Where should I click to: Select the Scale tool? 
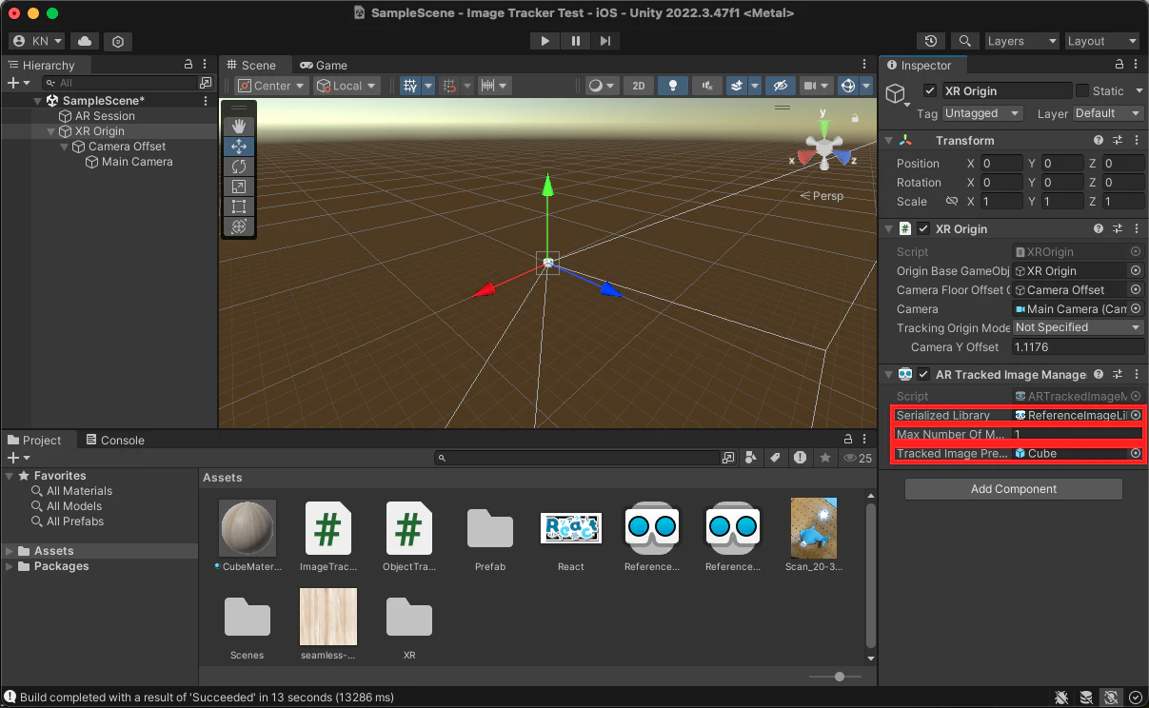238,187
